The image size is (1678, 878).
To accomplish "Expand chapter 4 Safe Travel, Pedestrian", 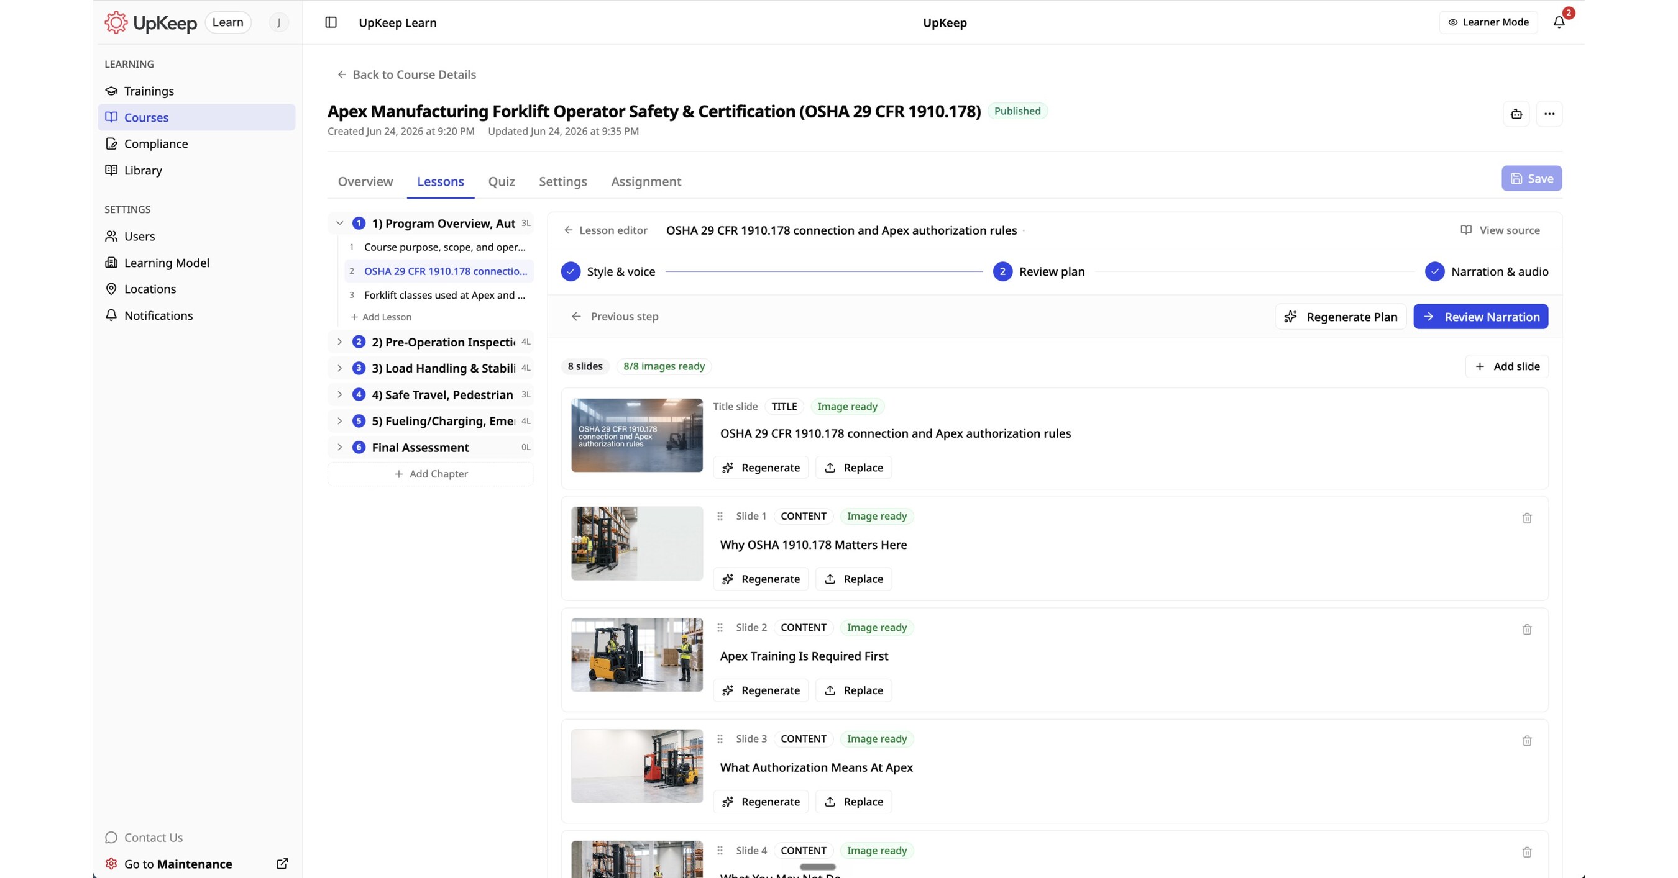I will point(339,394).
